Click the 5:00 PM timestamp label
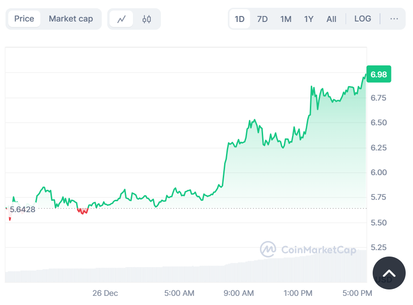Screen dimensions: 413x305 [x=357, y=293]
